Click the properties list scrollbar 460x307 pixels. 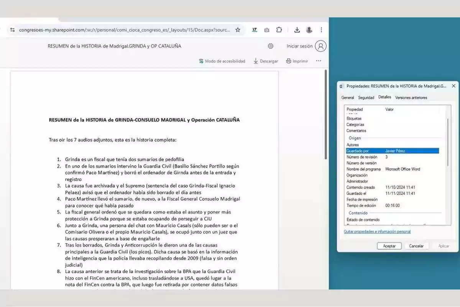pyautogui.click(x=447, y=142)
